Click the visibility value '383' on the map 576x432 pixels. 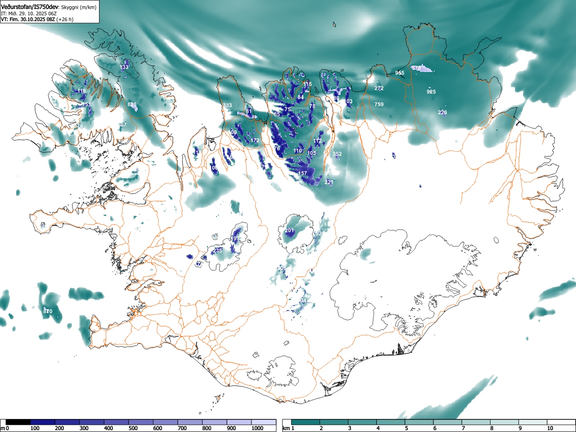[228, 105]
